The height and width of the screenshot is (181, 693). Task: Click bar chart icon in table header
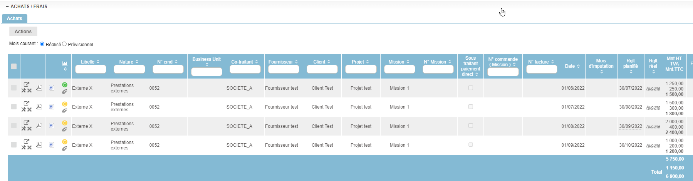[64, 63]
